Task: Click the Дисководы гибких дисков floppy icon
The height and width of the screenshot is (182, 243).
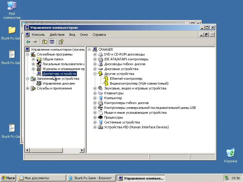Action: pyautogui.click(x=101, y=64)
